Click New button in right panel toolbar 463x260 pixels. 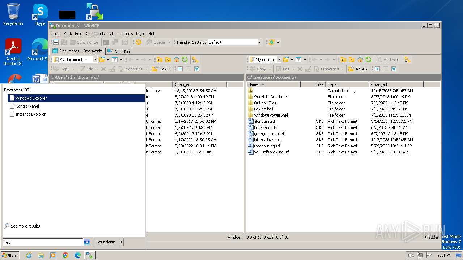(357, 69)
